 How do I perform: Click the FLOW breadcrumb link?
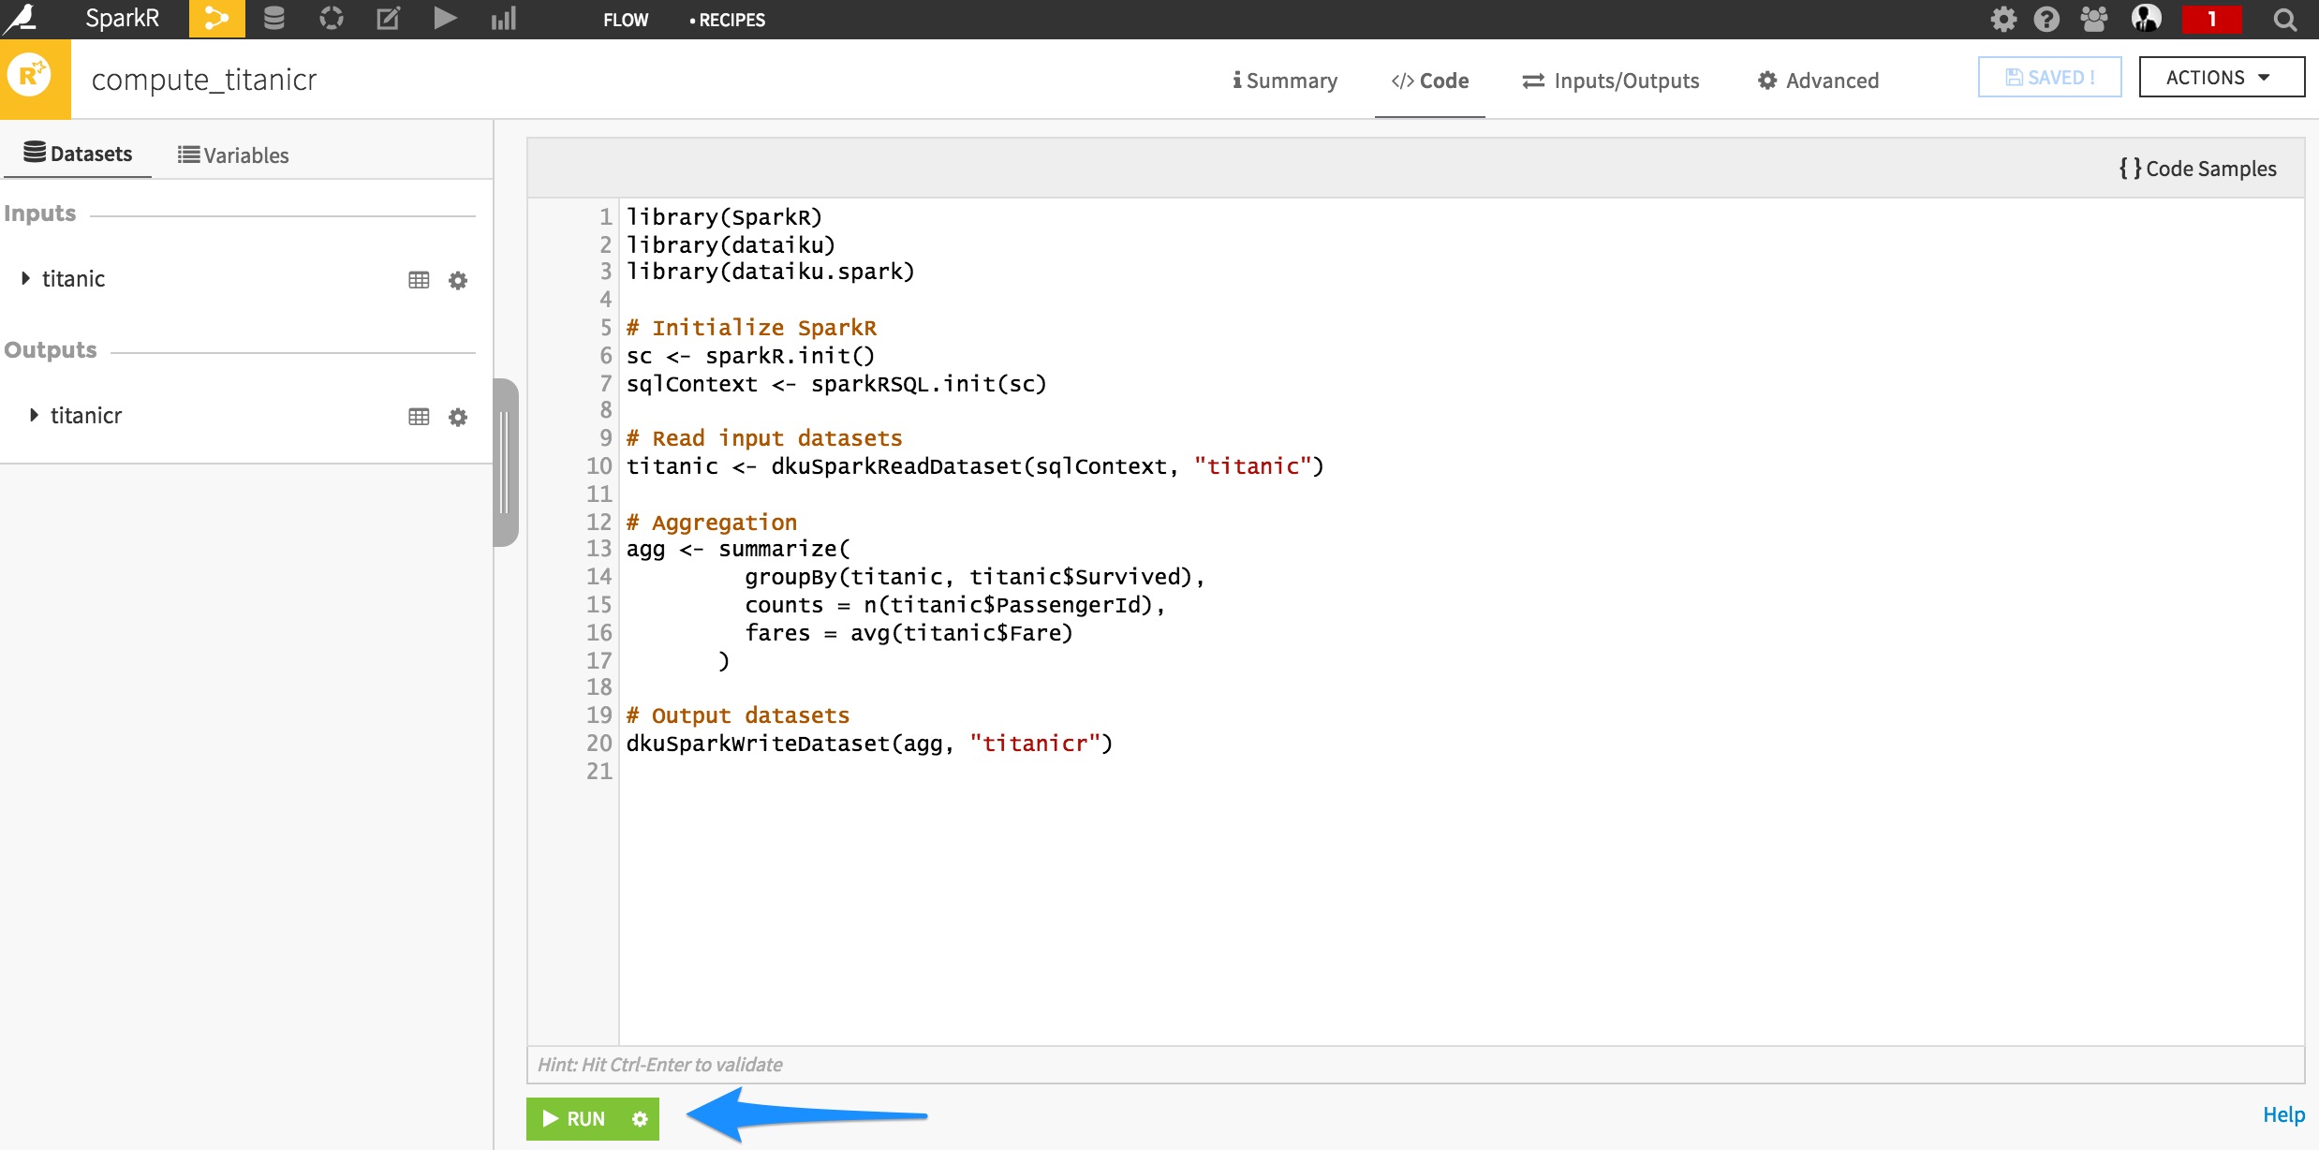[626, 20]
